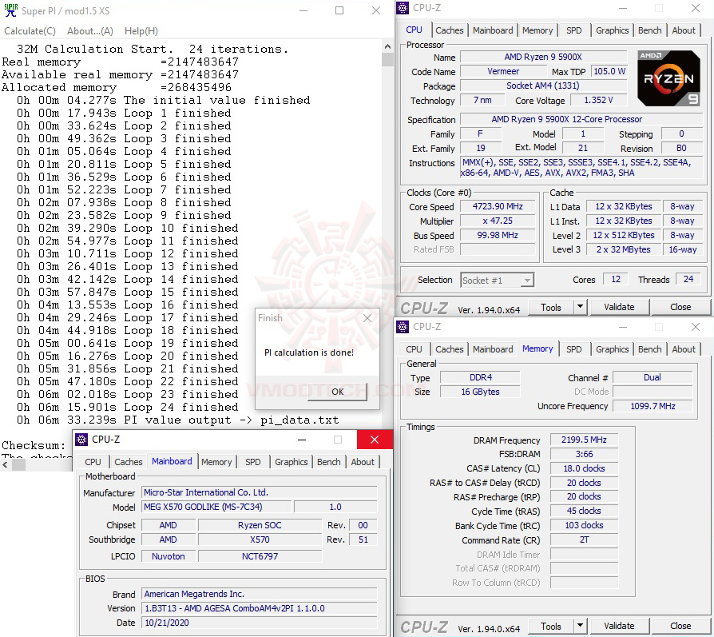Screen dimensions: 714x637
Task: Click Close button in Memory CPU-Z window
Action: coord(680,626)
